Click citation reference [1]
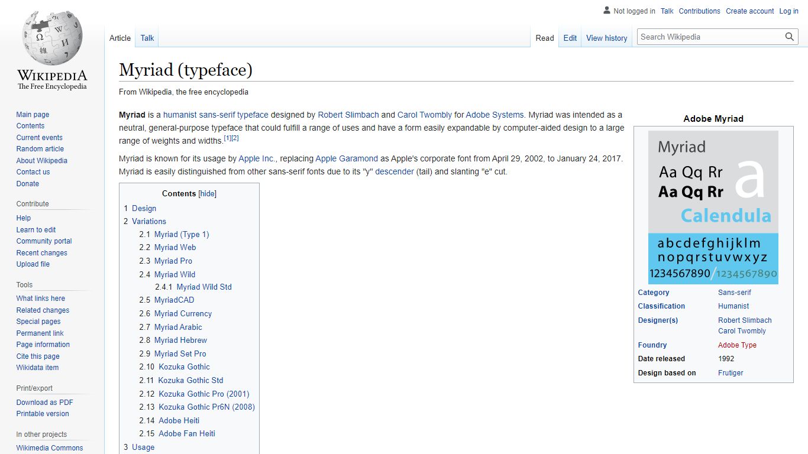The image size is (808, 454). tap(228, 138)
